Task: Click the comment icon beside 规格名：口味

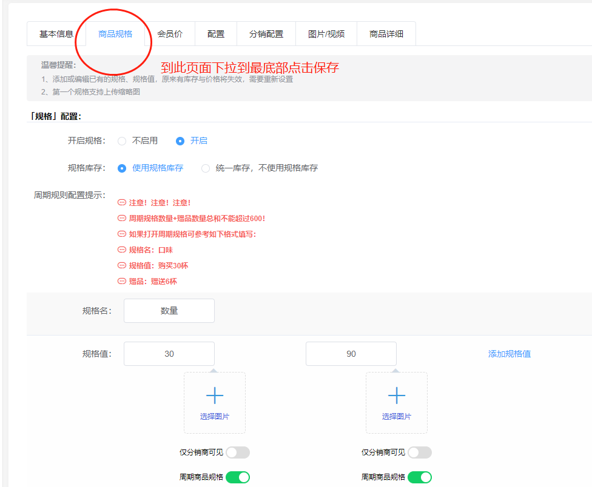Action: (121, 250)
